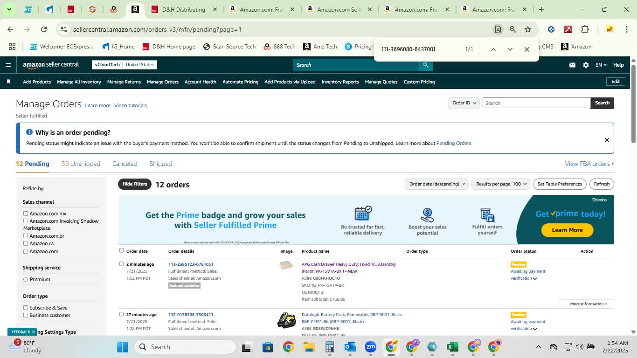Switch to D&H Distributing browser tab
637x358 pixels.
(183, 9)
